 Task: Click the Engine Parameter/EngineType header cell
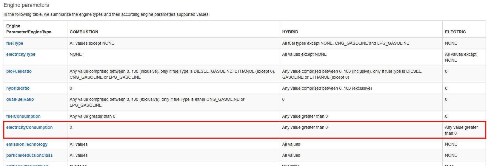tap(29, 29)
